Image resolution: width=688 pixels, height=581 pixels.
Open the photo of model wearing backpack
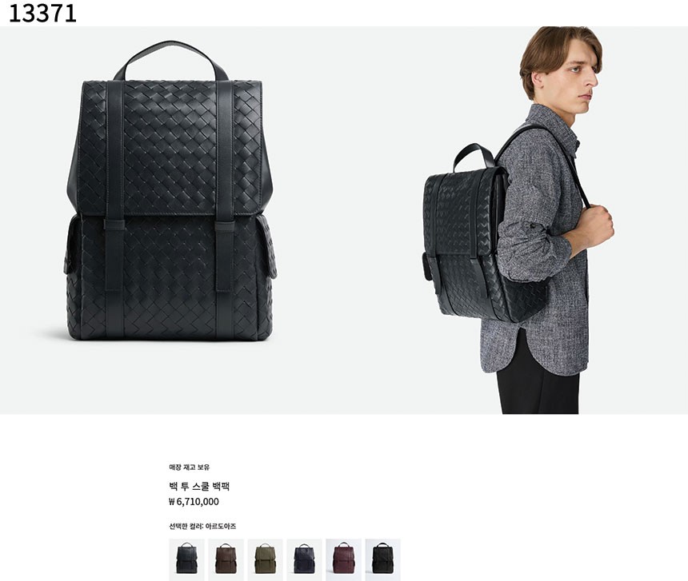click(516, 220)
